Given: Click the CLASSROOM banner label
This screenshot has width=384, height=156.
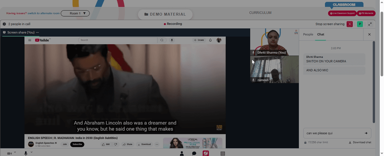Looking at the screenshot, I should [x=344, y=5].
